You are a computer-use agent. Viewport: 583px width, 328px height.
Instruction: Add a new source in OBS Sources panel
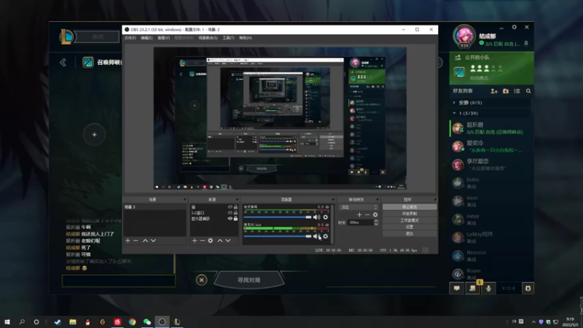(x=195, y=241)
